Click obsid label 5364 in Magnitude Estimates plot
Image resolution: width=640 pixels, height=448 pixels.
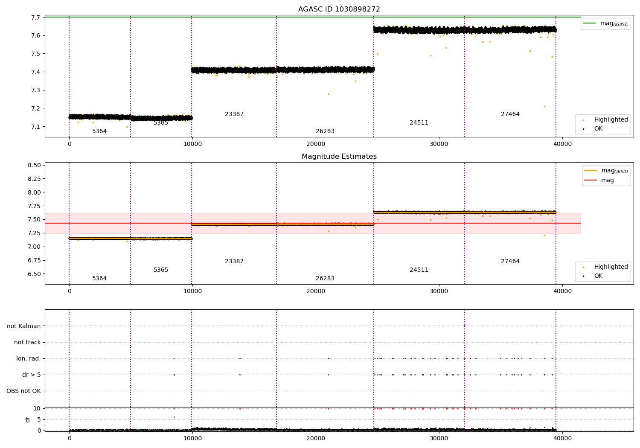[x=99, y=279]
